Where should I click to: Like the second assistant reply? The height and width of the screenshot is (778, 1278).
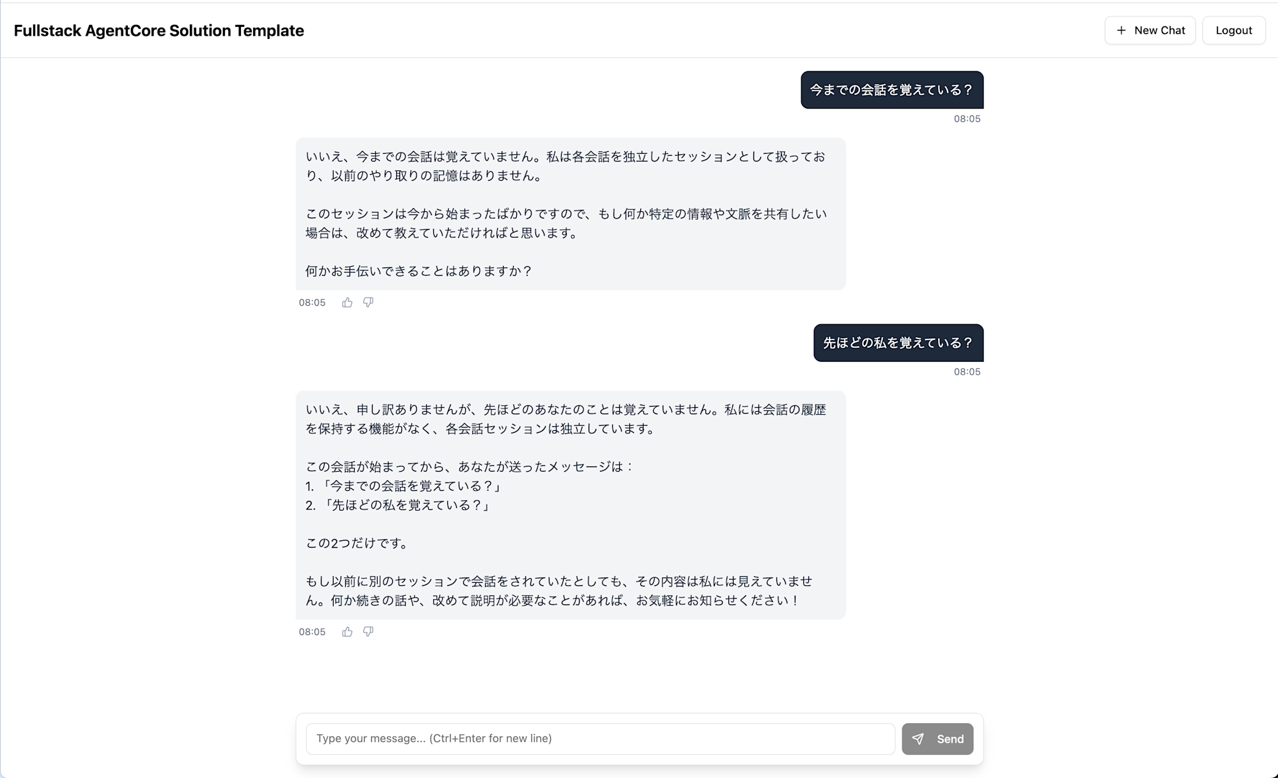347,632
